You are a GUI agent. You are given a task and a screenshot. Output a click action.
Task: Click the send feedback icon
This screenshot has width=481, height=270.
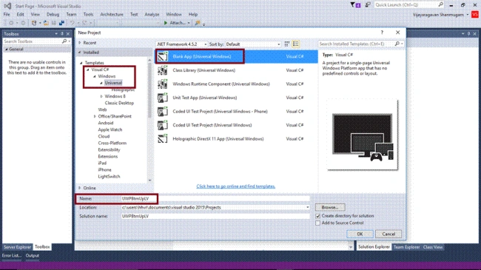(368, 4)
